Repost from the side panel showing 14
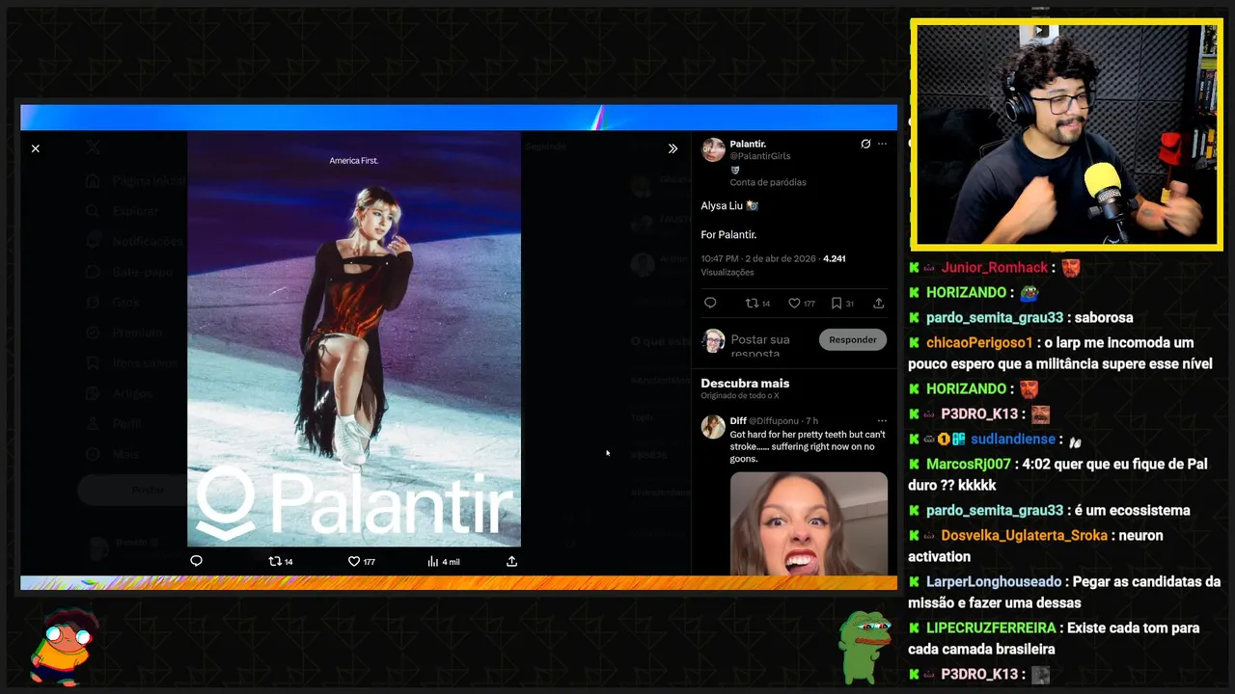Screen dimensions: 1235x694 [x=757, y=303]
